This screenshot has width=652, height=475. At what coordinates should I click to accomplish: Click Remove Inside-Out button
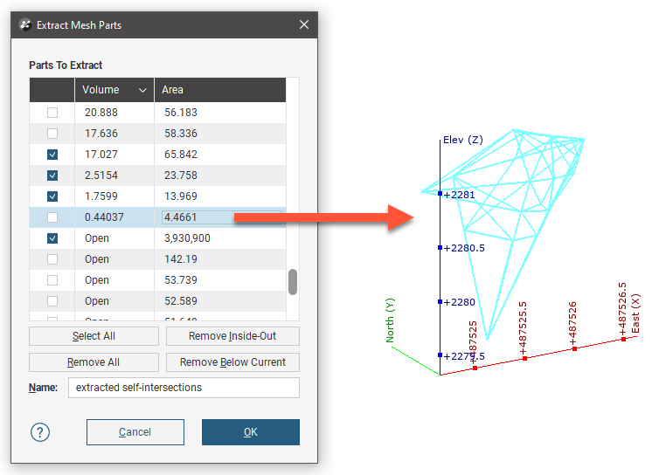point(232,336)
